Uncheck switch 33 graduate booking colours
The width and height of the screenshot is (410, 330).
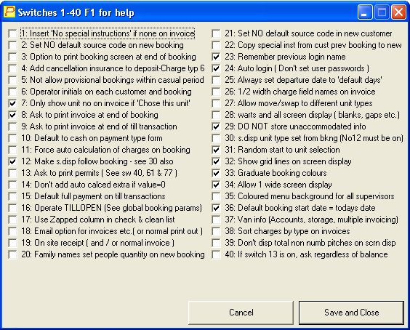coord(216,173)
